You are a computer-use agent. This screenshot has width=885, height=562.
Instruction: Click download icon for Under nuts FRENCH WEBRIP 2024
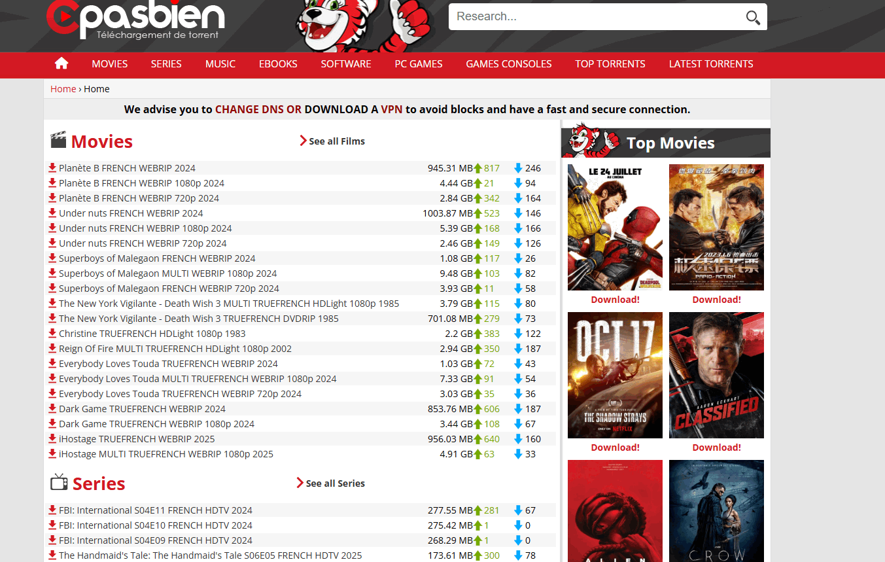[52, 213]
